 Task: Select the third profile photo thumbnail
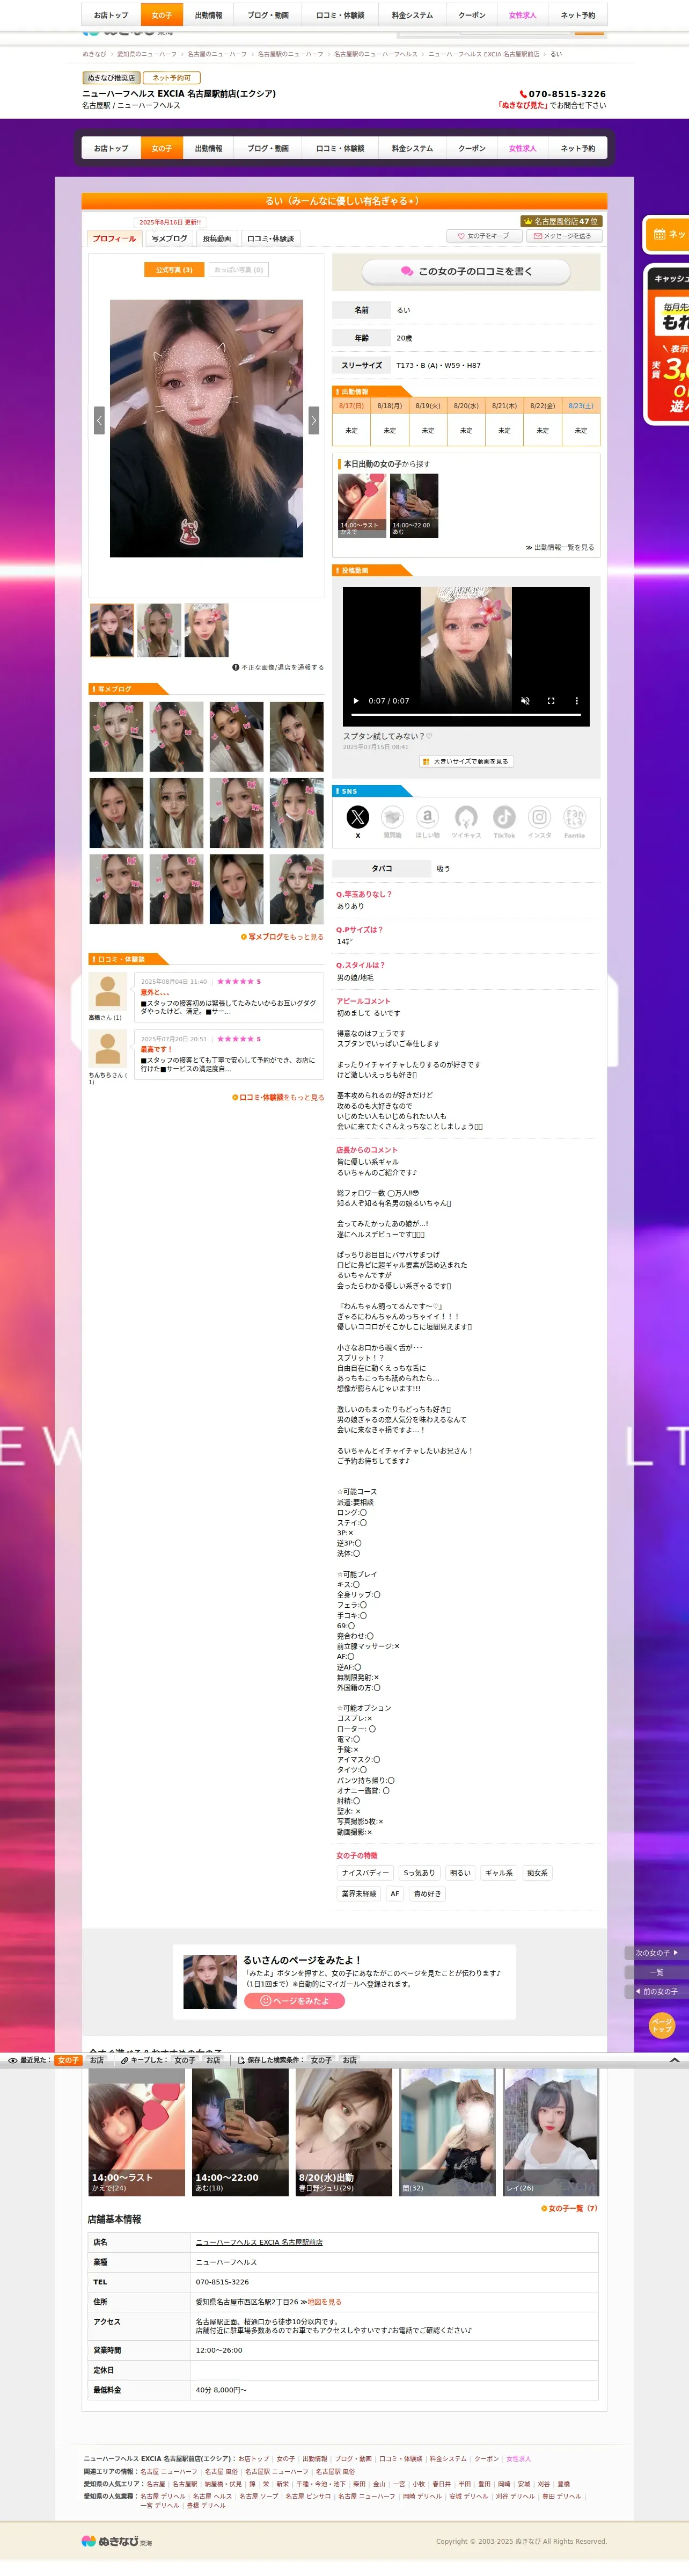[x=207, y=630]
